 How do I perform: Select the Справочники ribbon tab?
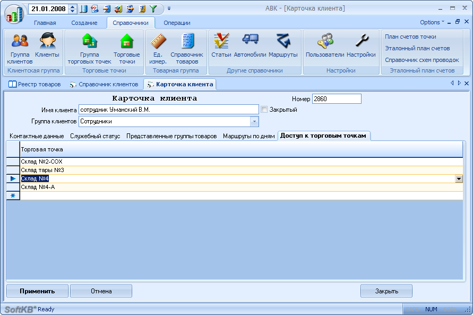[131, 23]
